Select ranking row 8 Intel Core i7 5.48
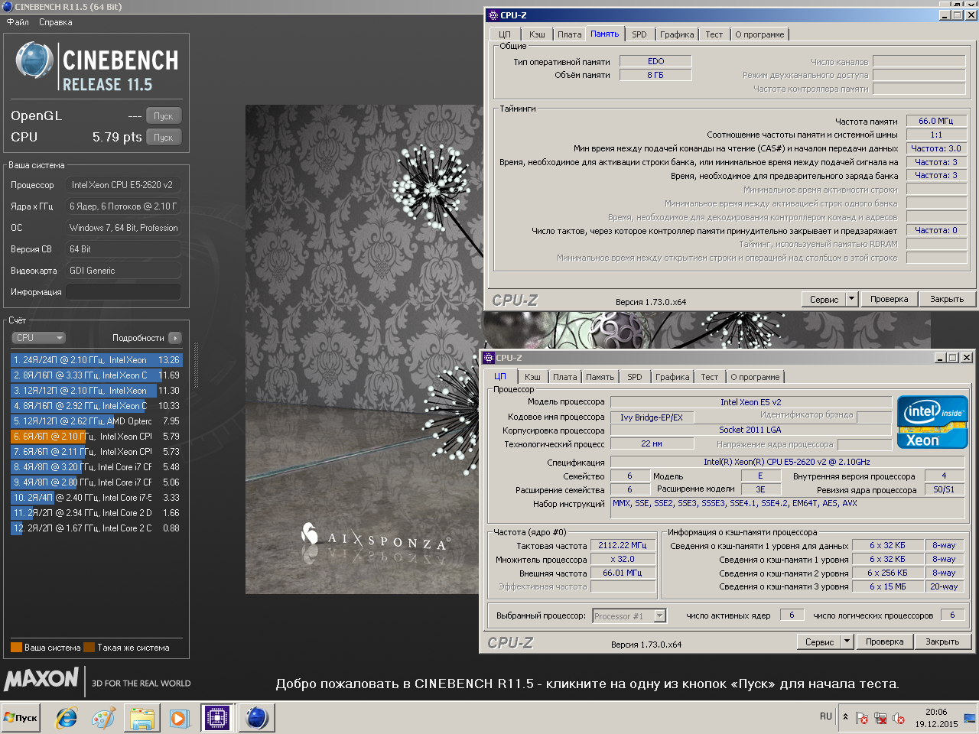The width and height of the screenshot is (979, 734). click(96, 467)
